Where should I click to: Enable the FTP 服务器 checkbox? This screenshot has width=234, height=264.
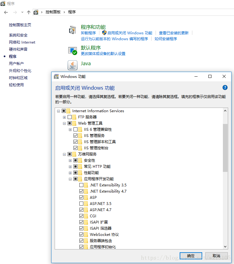[x=69, y=117]
